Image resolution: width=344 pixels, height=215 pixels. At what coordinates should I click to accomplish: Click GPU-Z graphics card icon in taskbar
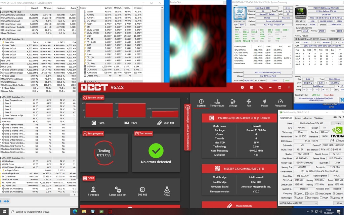101,212
